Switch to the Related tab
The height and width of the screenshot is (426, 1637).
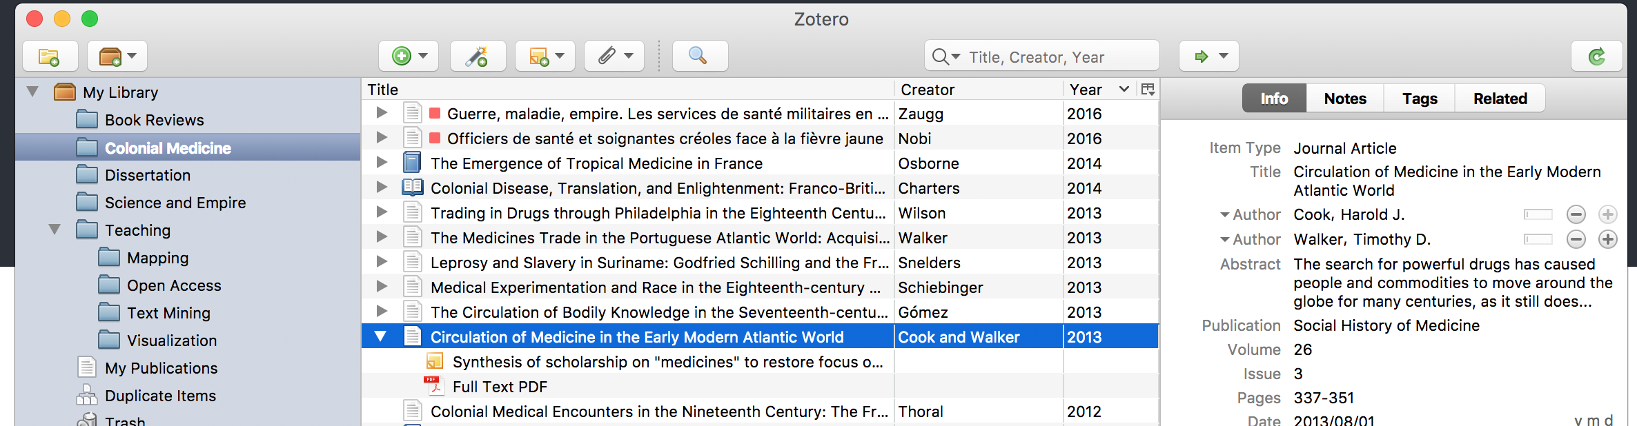point(1500,99)
